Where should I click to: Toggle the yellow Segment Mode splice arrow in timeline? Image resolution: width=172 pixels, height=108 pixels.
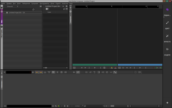[x=37, y=72]
